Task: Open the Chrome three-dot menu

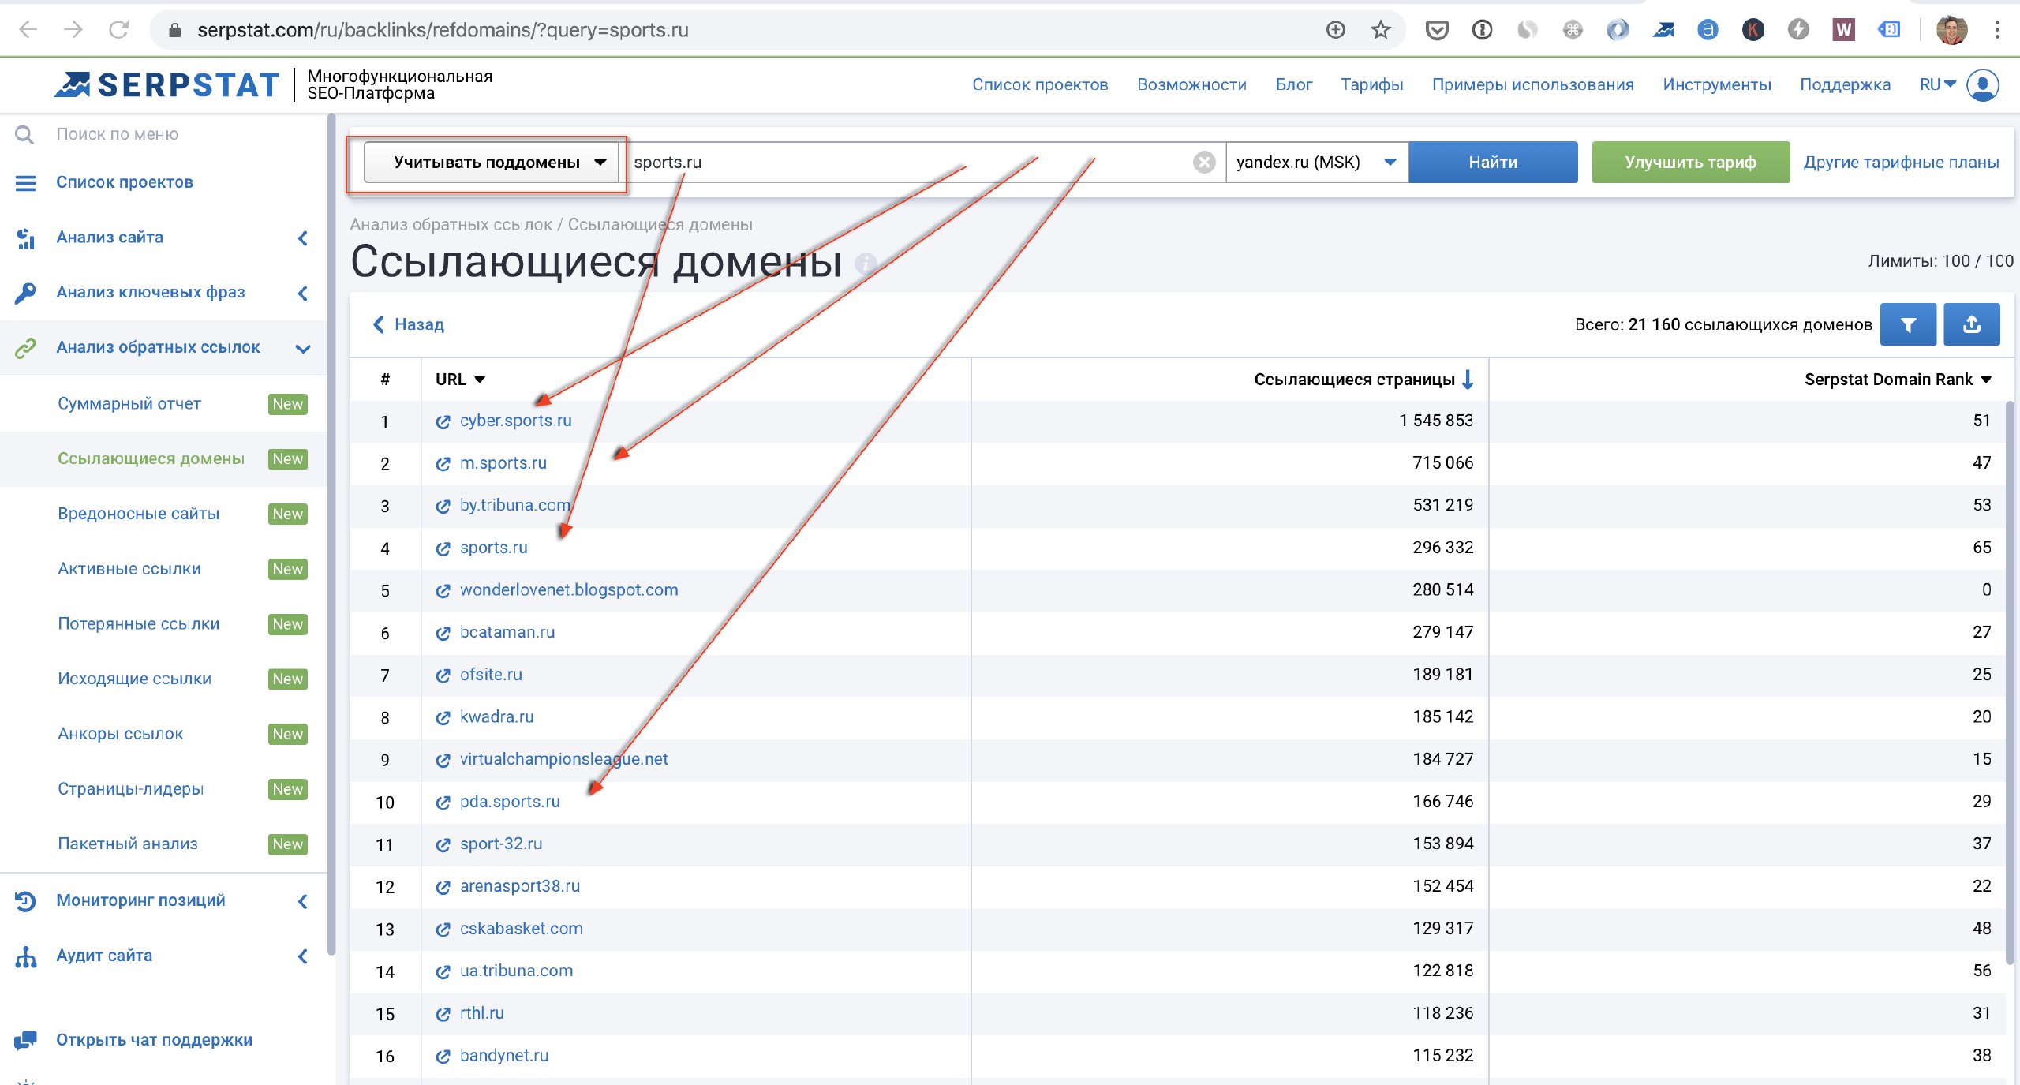Action: click(1997, 30)
